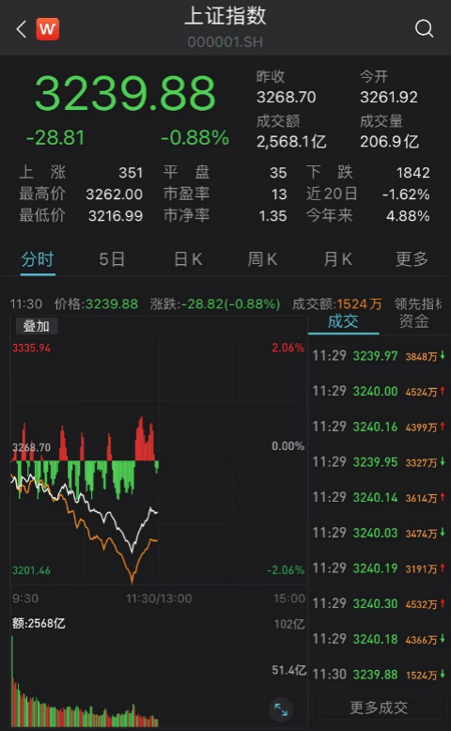Select the 月K chart tab

337,259
